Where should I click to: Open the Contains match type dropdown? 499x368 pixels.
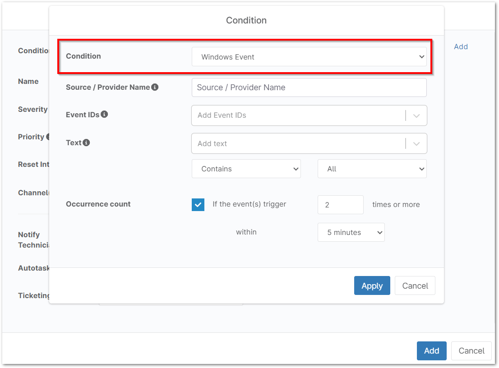(246, 169)
